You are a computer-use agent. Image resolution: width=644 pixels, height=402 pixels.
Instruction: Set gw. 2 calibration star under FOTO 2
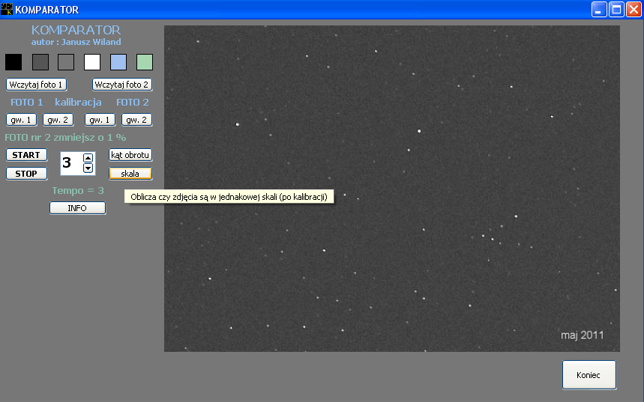click(136, 120)
